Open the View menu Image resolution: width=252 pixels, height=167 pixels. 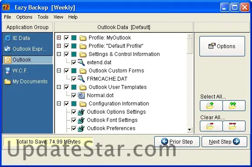[58, 17]
